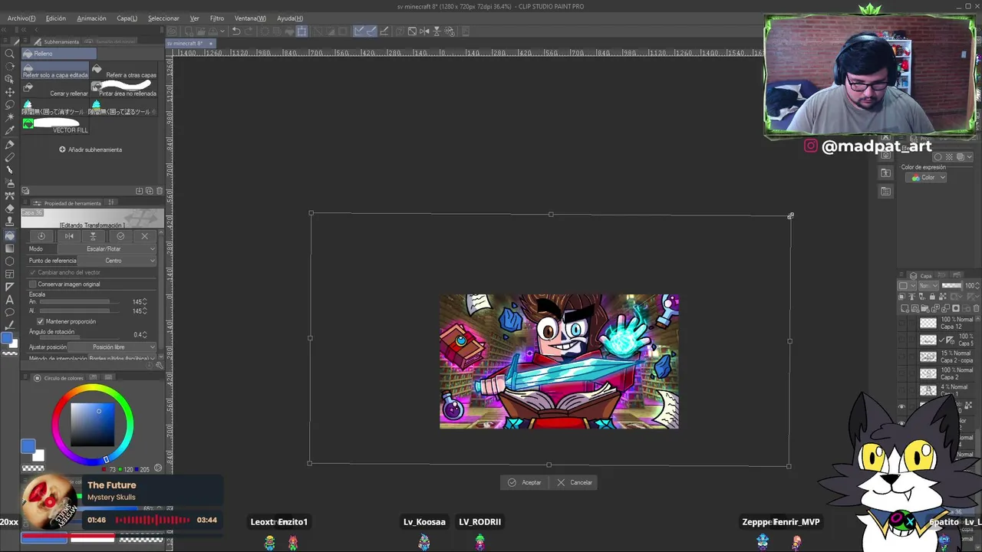The image size is (982, 552).
Task: Click the top-right transform corner handle
Action: click(790, 216)
